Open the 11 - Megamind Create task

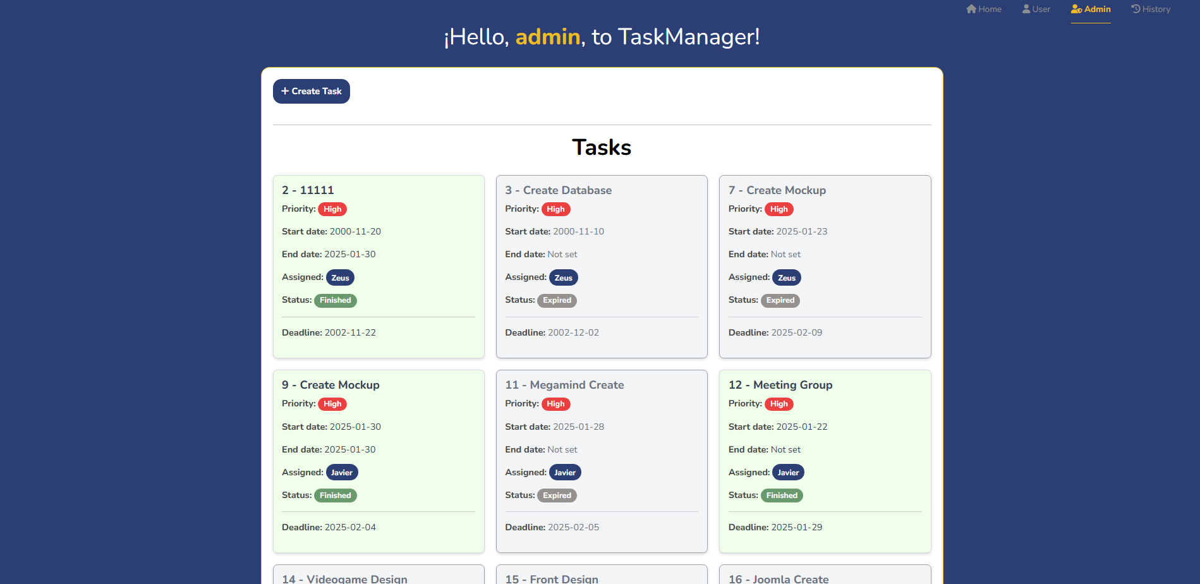[x=564, y=385]
